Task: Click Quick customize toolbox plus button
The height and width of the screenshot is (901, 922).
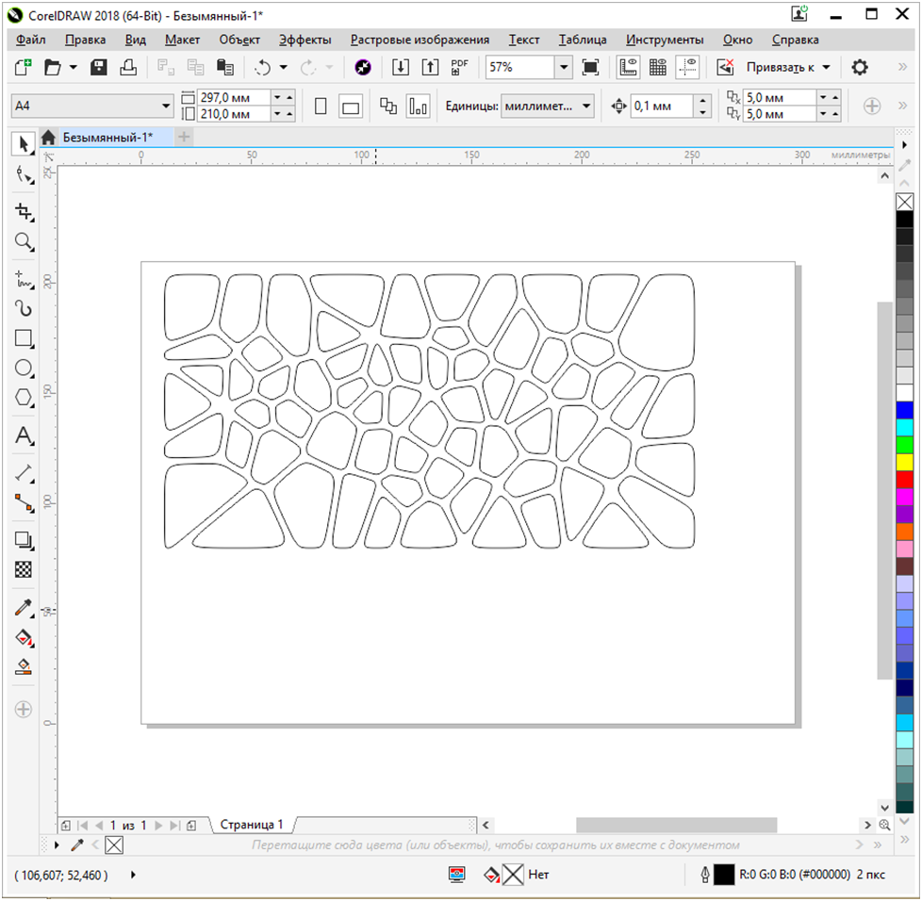Action: point(23,710)
